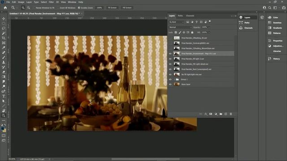Filter layers for type layers
Screen dimensions: 287x161
pyautogui.click(x=196, y=22)
